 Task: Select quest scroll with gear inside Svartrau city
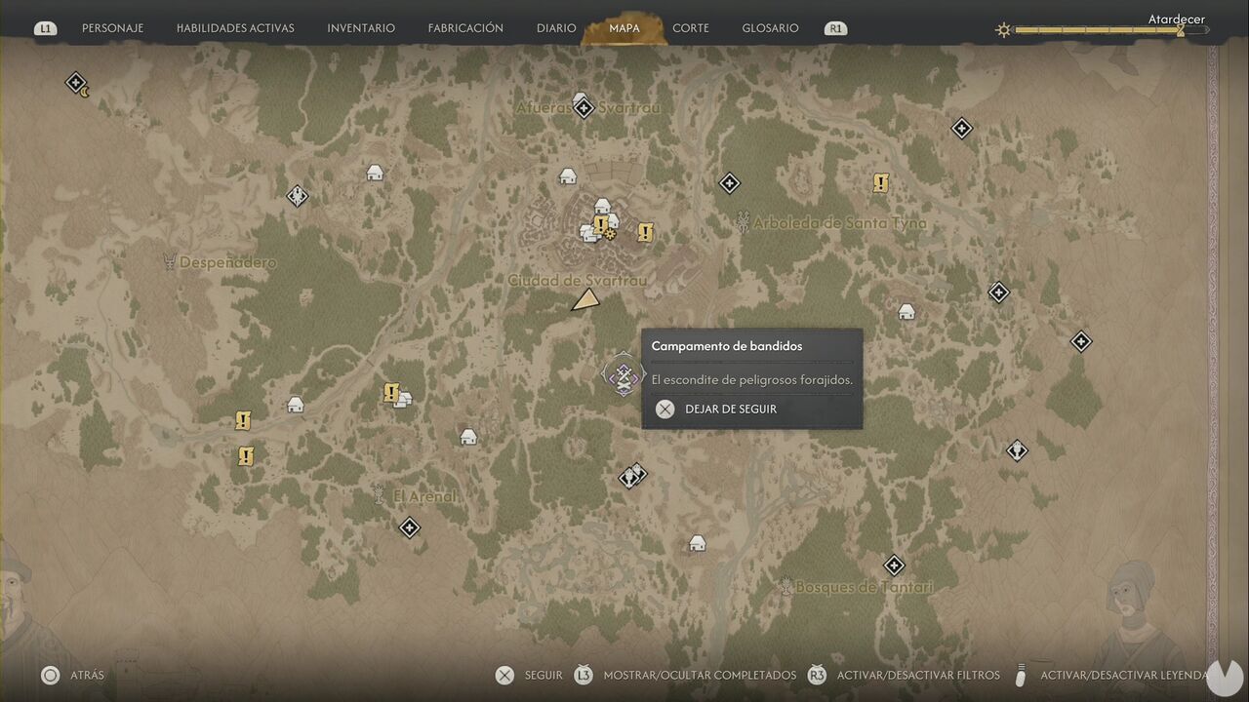click(x=603, y=227)
